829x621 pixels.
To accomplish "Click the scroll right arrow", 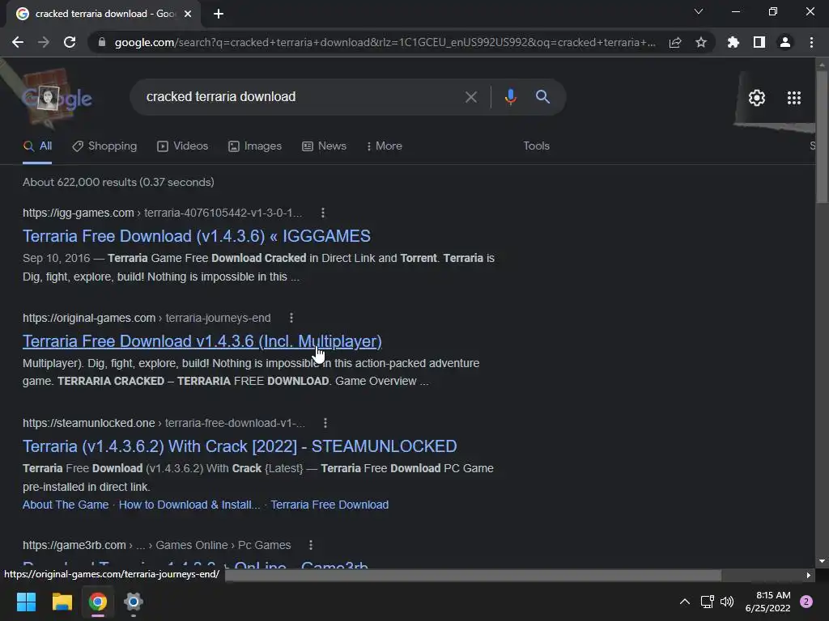I will 809,575.
